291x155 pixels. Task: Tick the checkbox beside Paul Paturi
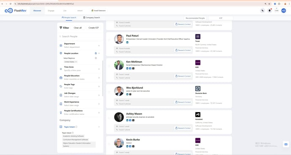pyautogui.click(x=109, y=40)
